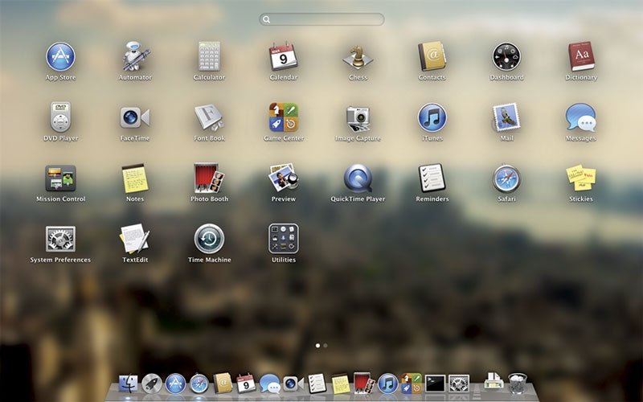Open the Mail app

(x=506, y=117)
